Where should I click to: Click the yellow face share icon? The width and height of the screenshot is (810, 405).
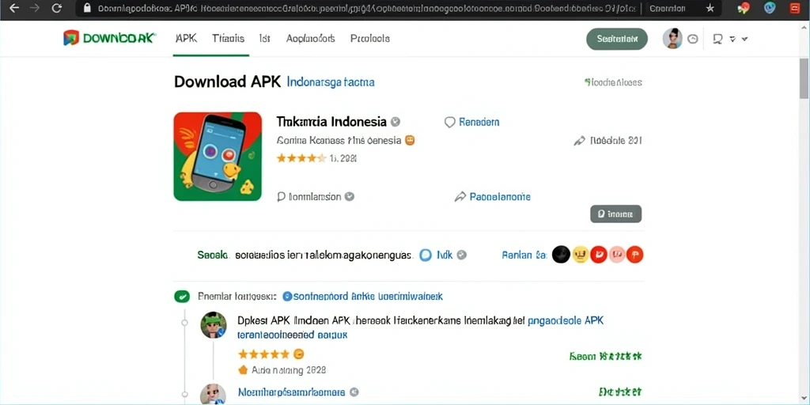click(x=581, y=254)
